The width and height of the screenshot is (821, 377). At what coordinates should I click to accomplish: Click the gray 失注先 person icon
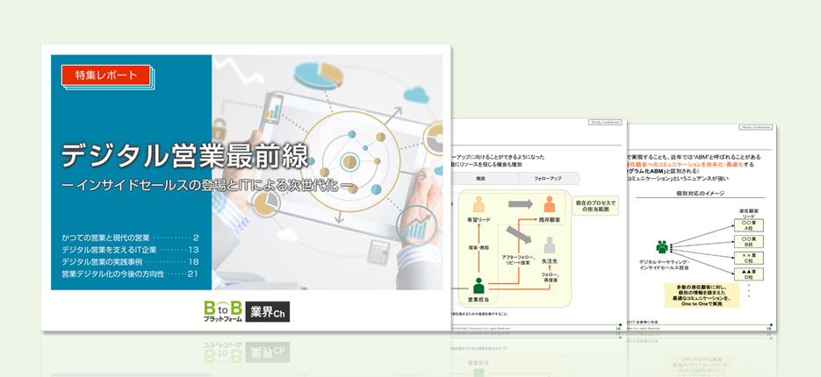[x=550, y=245]
